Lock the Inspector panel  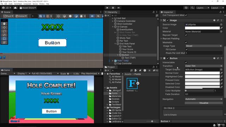tap(220, 12)
